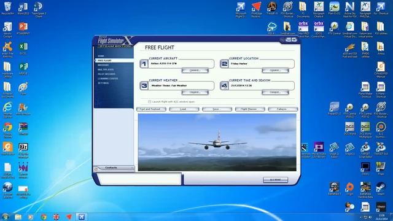Open File Explorer from the taskbar
Image resolution: width=393 pixels, height=221 pixels.
(x=18, y=217)
